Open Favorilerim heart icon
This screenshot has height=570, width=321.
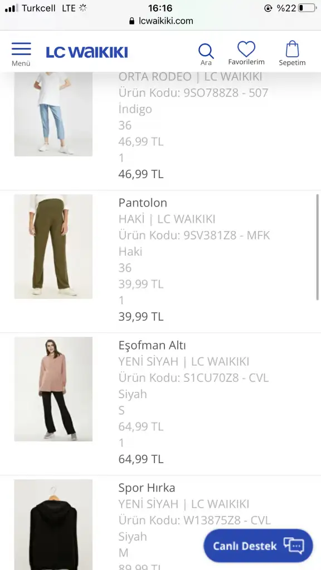pyautogui.click(x=246, y=49)
